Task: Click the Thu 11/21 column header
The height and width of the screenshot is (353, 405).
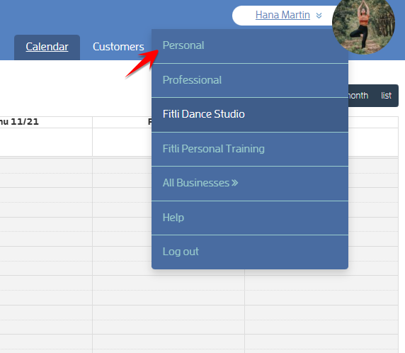Action: pyautogui.click(x=46, y=122)
